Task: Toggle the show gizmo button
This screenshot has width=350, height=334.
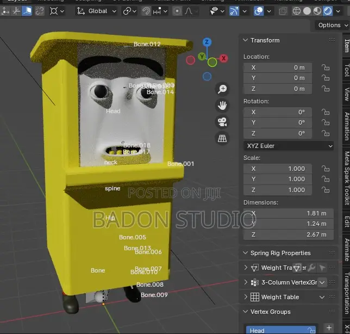Action: pos(234,11)
